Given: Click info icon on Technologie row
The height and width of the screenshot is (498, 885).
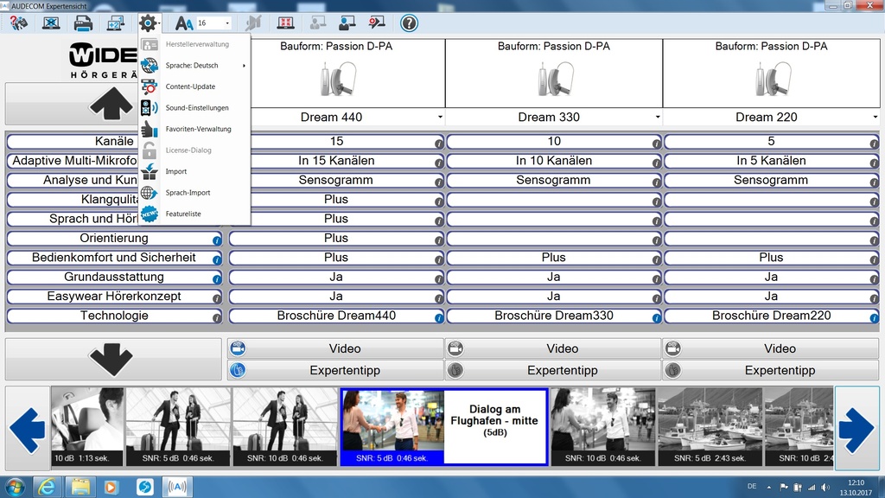Looking at the screenshot, I should point(217,318).
